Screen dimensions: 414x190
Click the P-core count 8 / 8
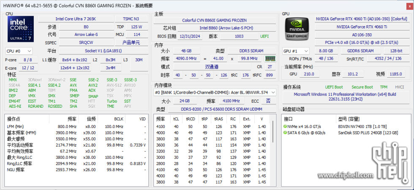pos(29,60)
